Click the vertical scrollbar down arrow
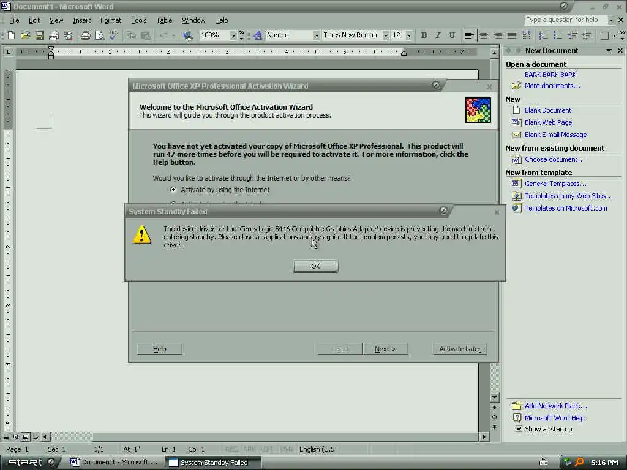 click(x=494, y=397)
